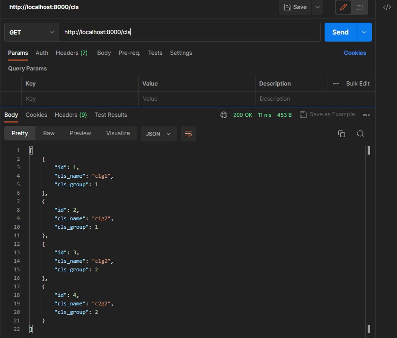This screenshot has width=397, height=338.
Task: Open query params column options (three dots)
Action: pyautogui.click(x=336, y=84)
